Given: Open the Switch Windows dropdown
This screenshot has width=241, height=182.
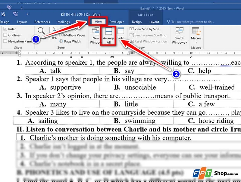Looking at the screenshot, I should (179, 35).
